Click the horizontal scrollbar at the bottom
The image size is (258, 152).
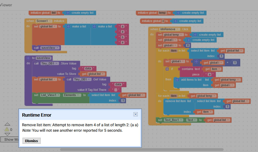pos(142,150)
